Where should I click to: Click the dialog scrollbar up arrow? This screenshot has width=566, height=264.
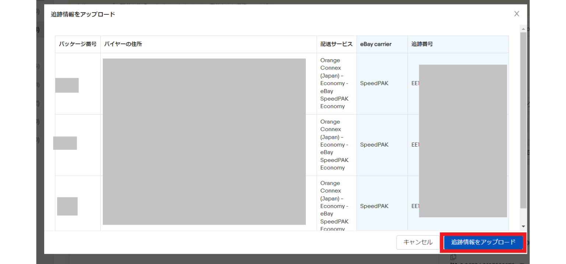(x=523, y=29)
